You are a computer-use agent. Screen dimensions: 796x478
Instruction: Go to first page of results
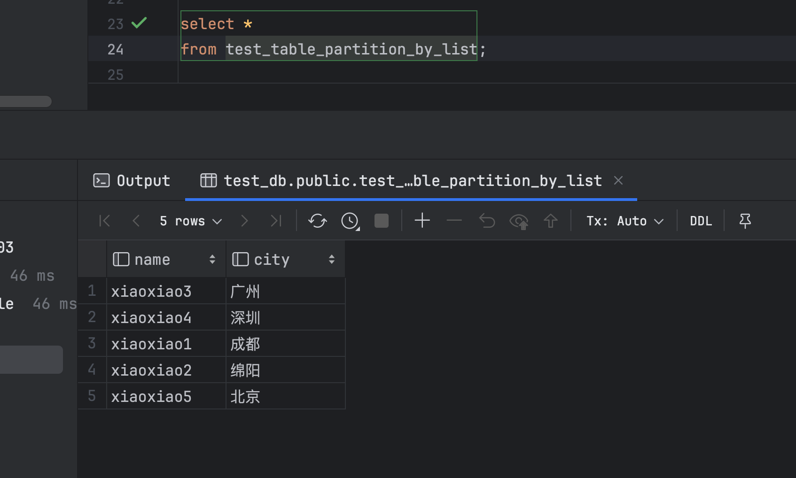coord(105,221)
